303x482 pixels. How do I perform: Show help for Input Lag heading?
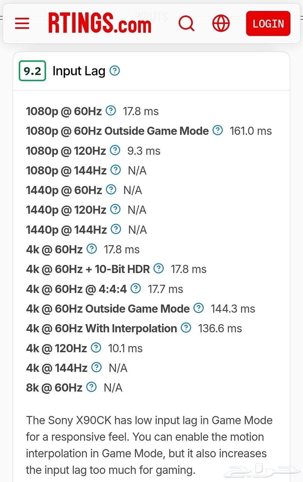click(115, 71)
